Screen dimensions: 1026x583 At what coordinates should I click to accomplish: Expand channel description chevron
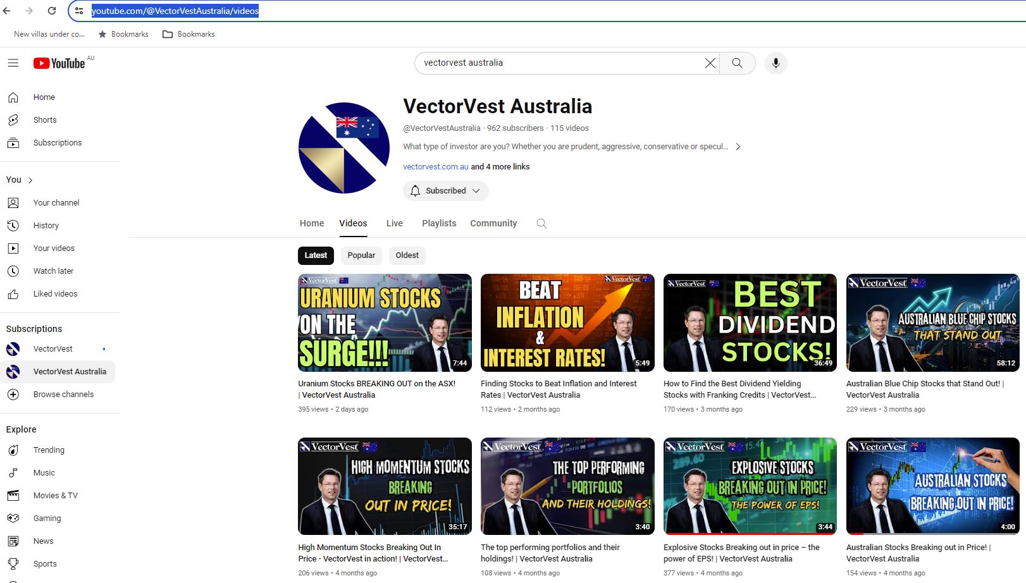click(x=738, y=147)
